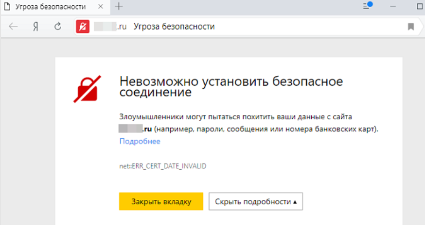Click the address bar title 'Угроза безопасности'

point(174,27)
